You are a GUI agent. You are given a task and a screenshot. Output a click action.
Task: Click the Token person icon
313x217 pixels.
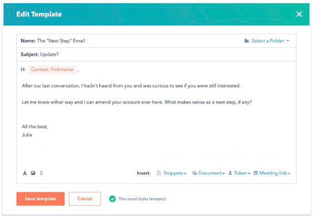pyautogui.click(x=230, y=173)
